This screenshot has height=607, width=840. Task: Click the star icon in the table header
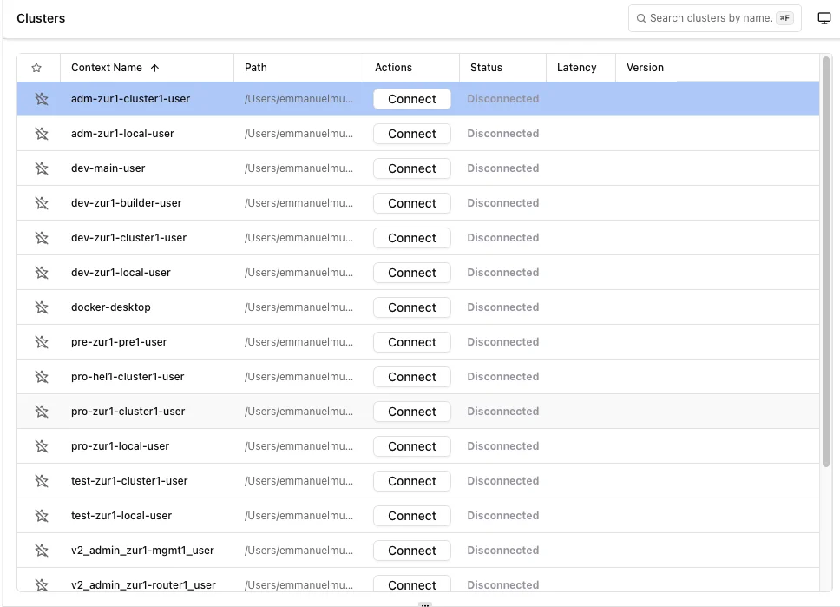coord(36,67)
